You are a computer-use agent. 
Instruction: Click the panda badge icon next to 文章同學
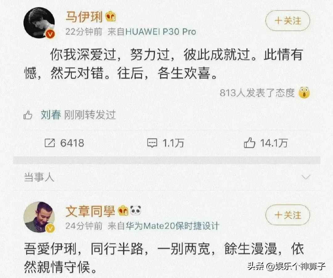[136, 210]
